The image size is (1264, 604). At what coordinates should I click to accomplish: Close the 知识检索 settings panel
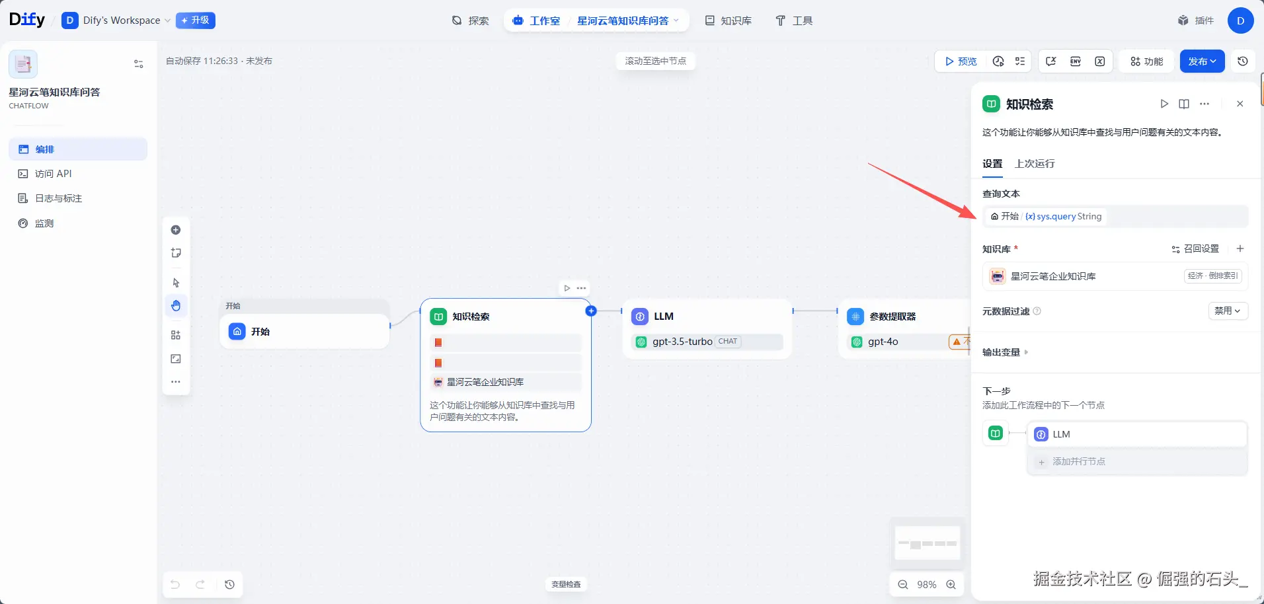(1240, 104)
